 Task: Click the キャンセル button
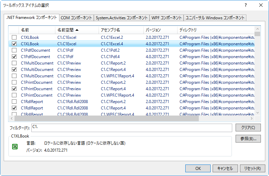point(225,168)
